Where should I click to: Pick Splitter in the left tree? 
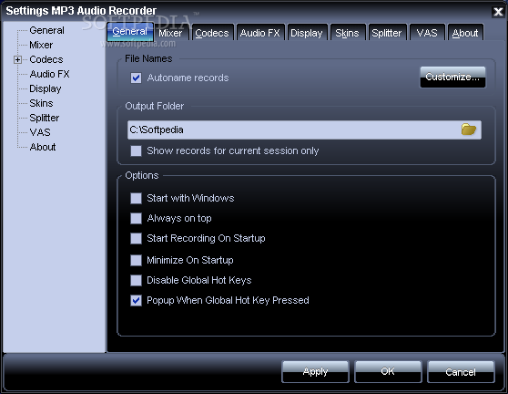45,118
